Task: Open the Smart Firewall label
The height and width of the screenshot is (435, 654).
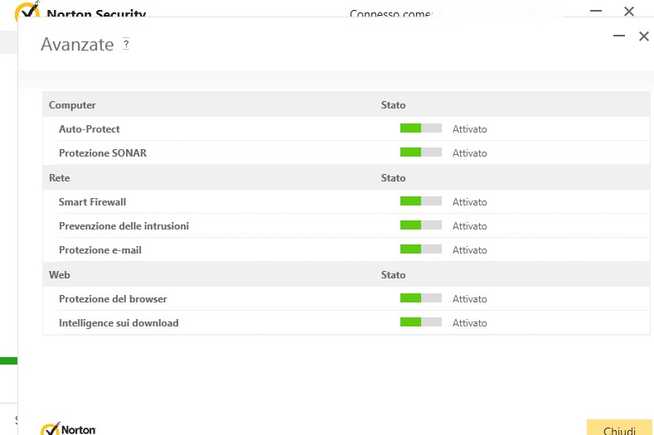Action: (x=92, y=202)
